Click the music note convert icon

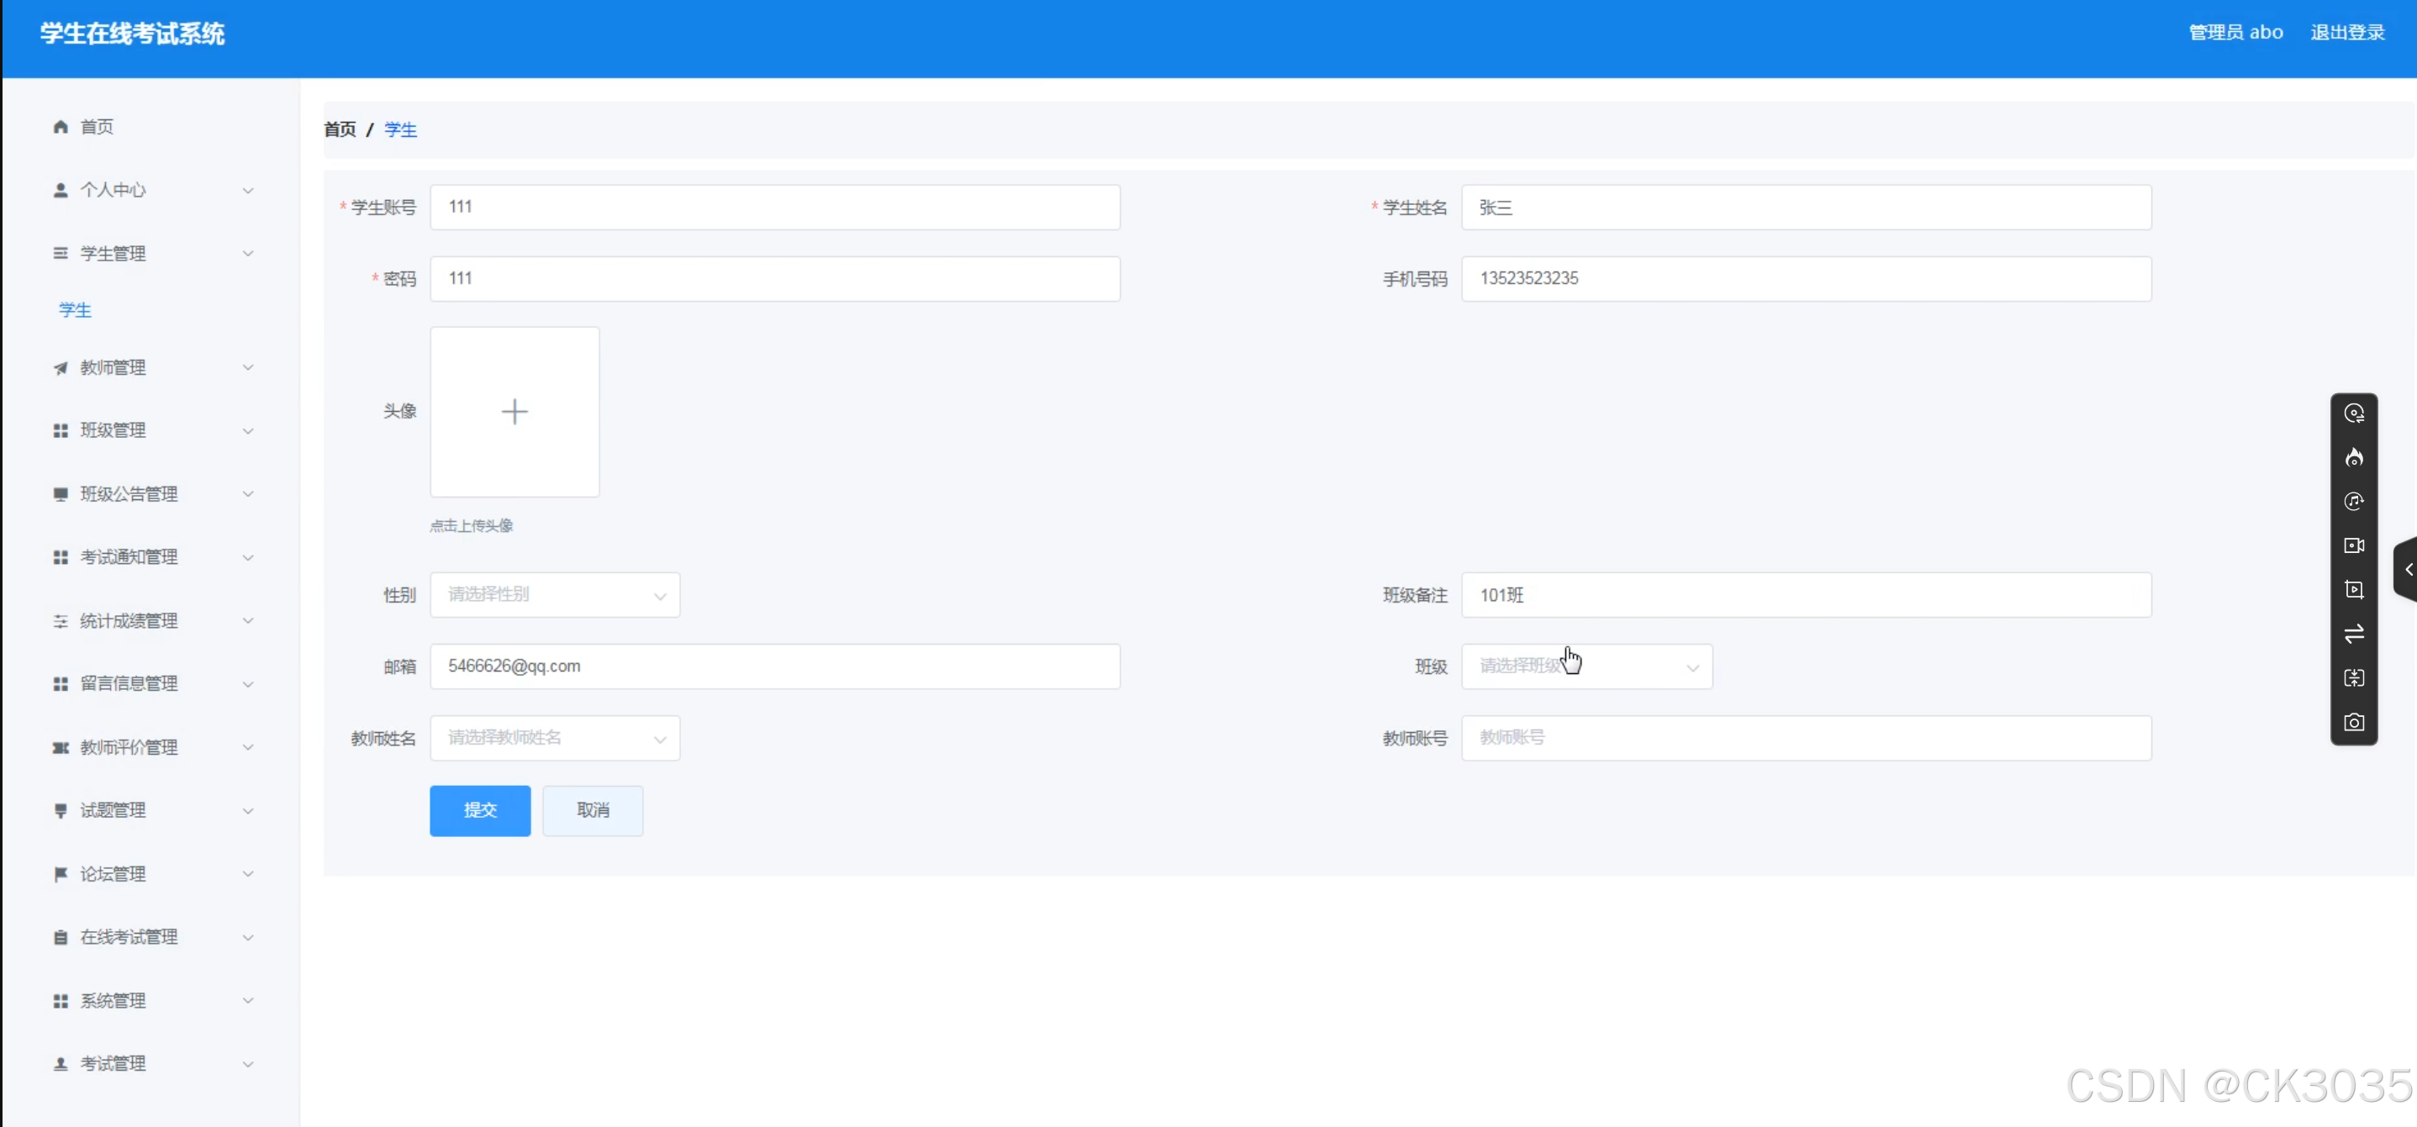2353,502
